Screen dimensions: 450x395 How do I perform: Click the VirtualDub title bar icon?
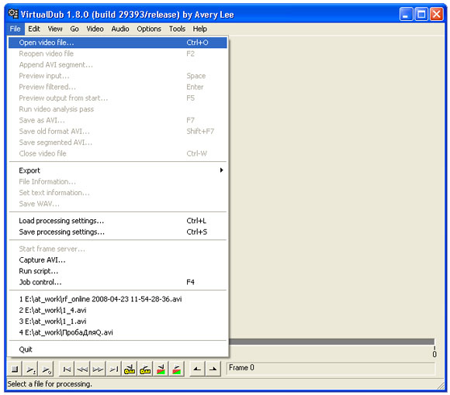tap(13, 14)
